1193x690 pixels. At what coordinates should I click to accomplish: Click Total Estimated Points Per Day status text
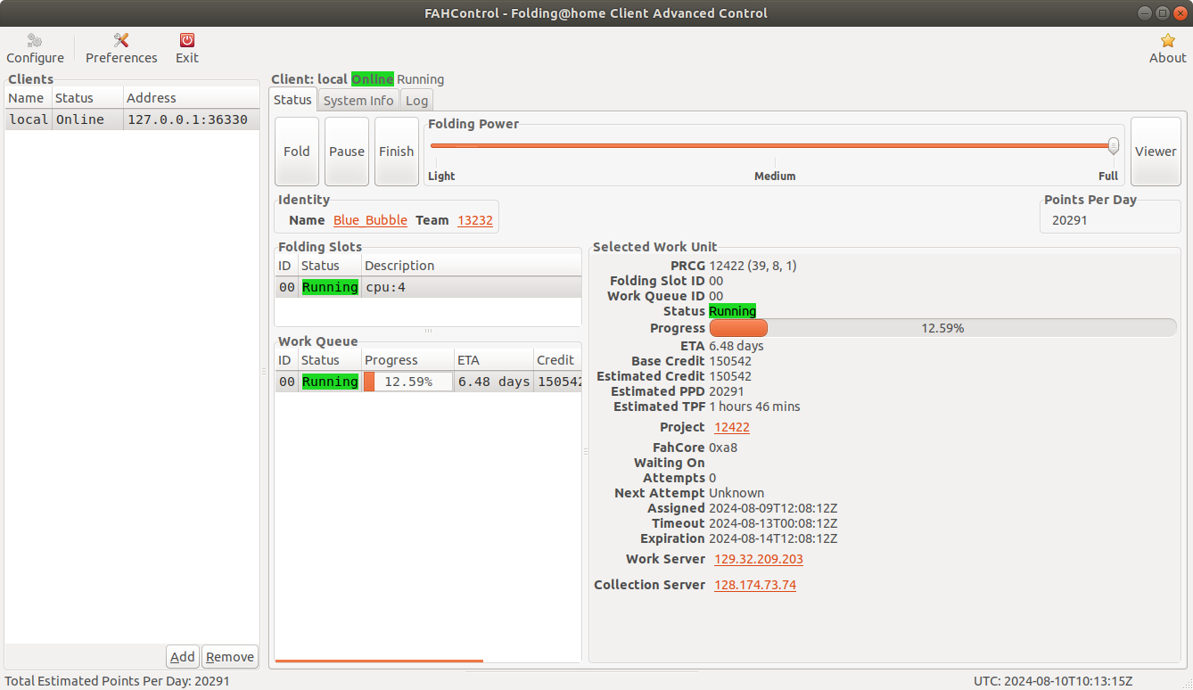(x=118, y=681)
